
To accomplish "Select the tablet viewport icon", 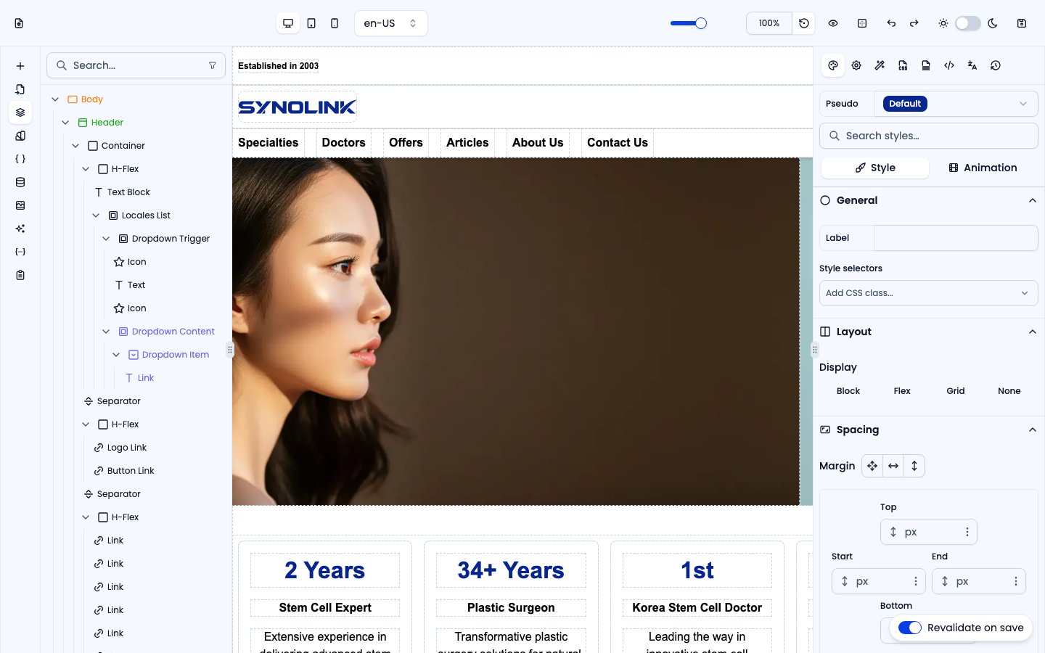I will pos(311,23).
